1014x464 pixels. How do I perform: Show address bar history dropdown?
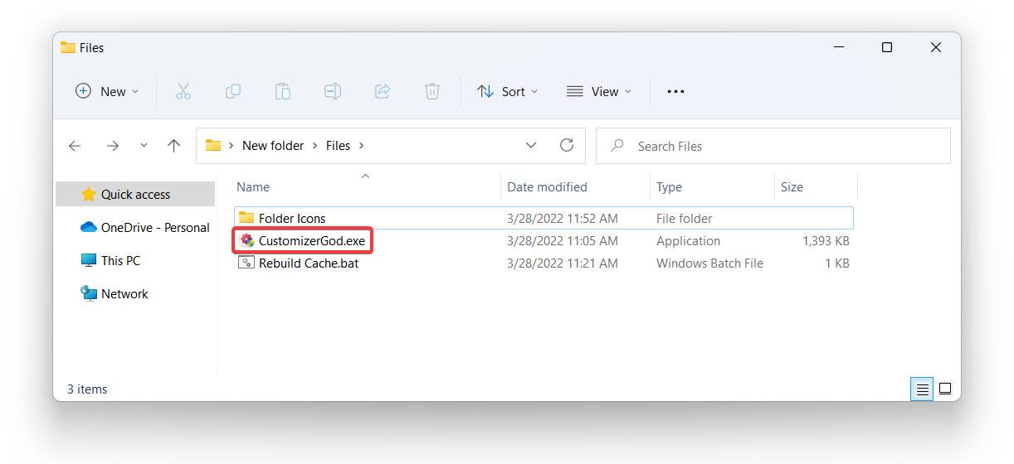click(x=531, y=145)
